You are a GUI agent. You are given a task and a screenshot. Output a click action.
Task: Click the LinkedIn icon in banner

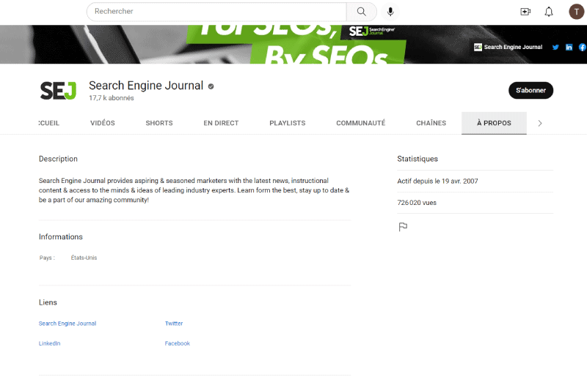coord(569,47)
